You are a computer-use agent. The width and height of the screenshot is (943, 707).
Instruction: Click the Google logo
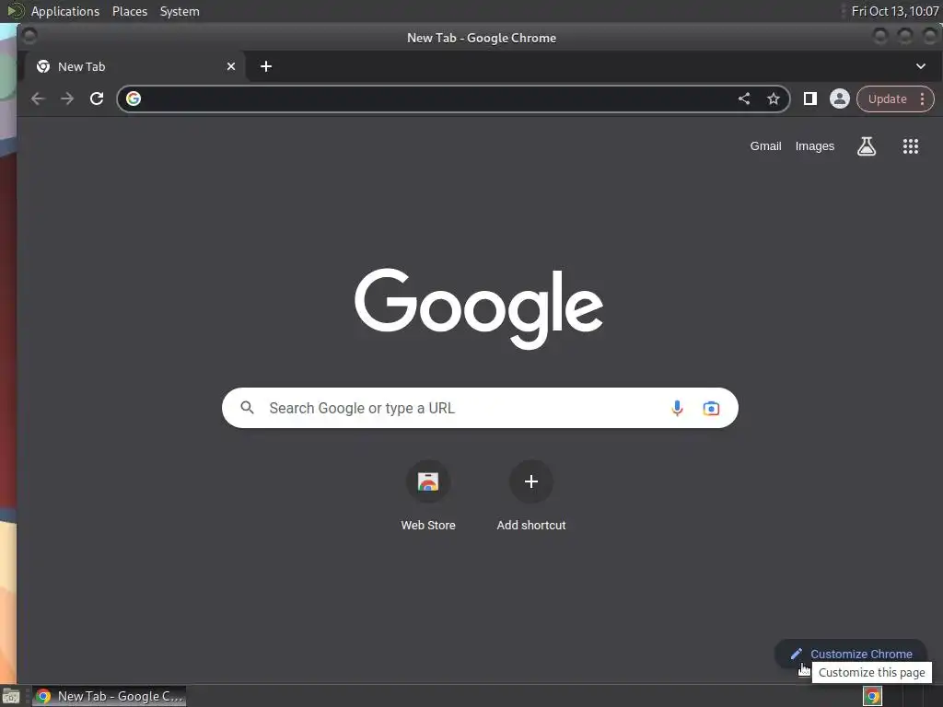click(479, 307)
